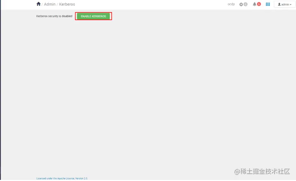Click the ocdp cluster name

pos(231,4)
